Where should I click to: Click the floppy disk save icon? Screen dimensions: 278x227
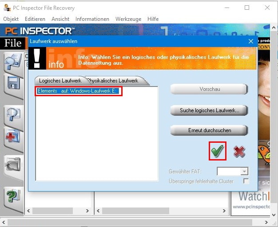(13, 83)
